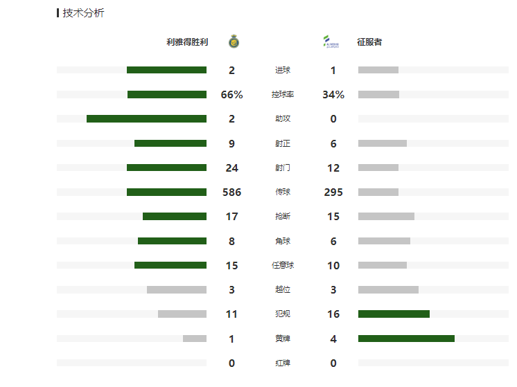517x387 pixels.
Task: Click the 抢断 stat label
Action: [x=283, y=217]
